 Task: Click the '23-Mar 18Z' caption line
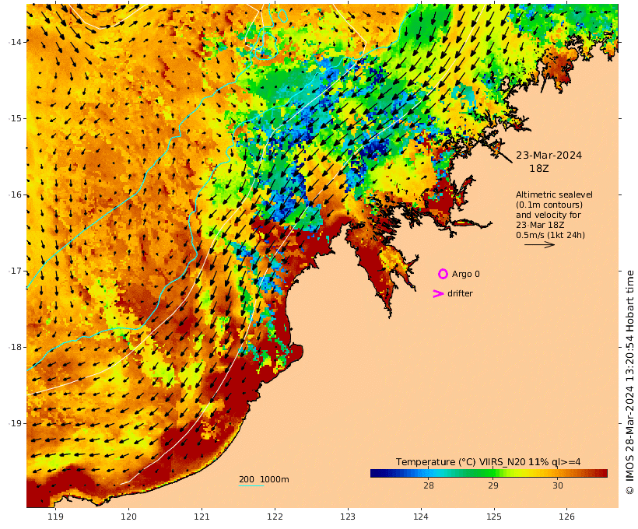540,225
